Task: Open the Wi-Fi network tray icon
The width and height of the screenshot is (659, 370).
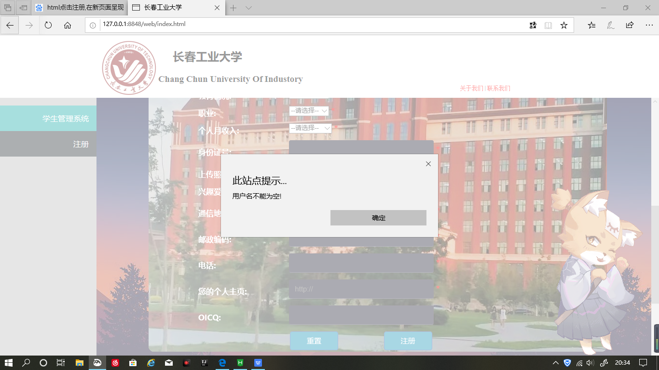Action: point(579,363)
